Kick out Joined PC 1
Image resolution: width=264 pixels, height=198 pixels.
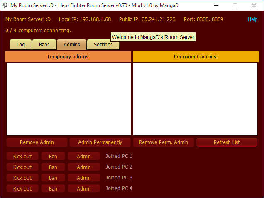[22, 157]
